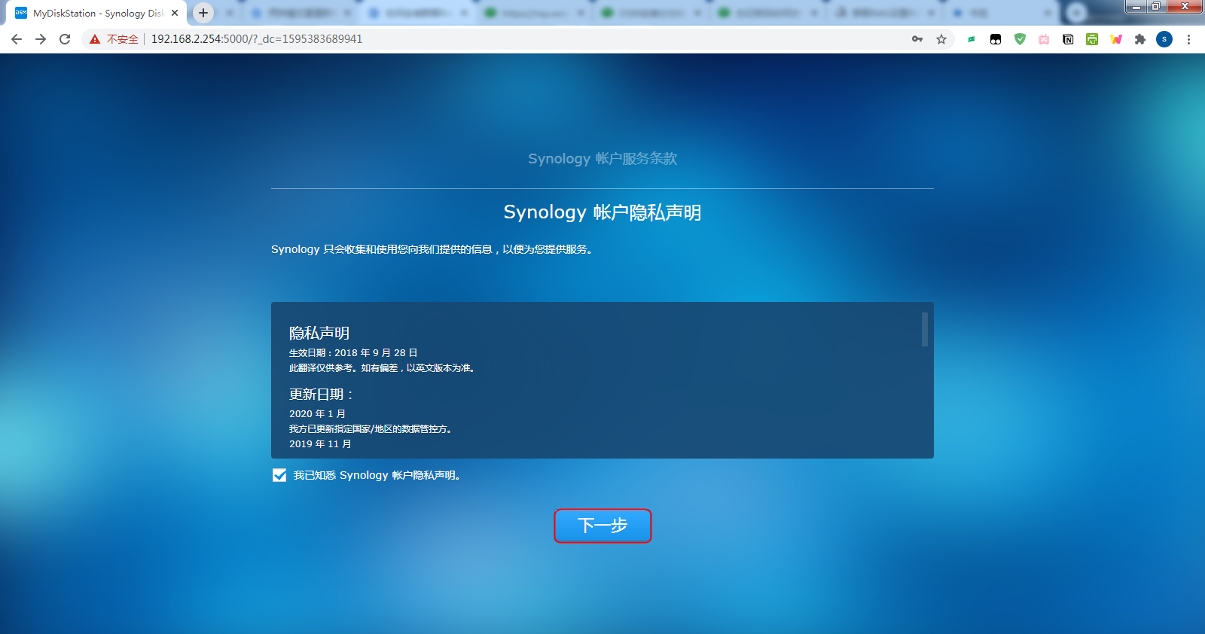Click the 生效日期：2018 年 9 月 28 日 line

tap(353, 352)
